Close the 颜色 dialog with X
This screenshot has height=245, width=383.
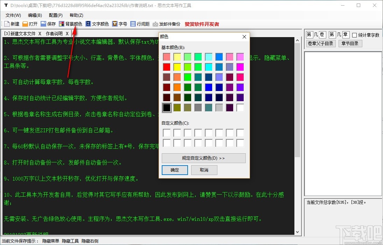[244, 37]
